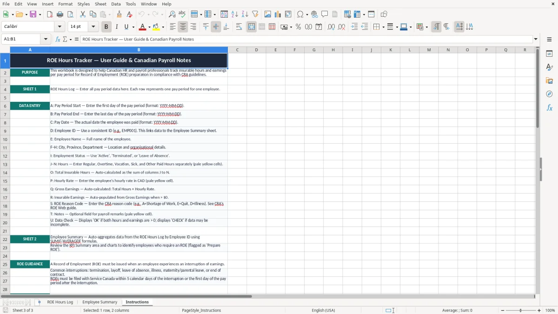Image resolution: width=558 pixels, height=314 pixels.
Task: Click column B header
Action: click(x=139, y=50)
